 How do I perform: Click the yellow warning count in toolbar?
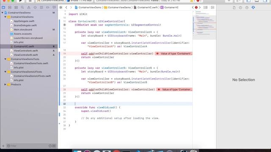pyautogui.click(x=192, y=1)
